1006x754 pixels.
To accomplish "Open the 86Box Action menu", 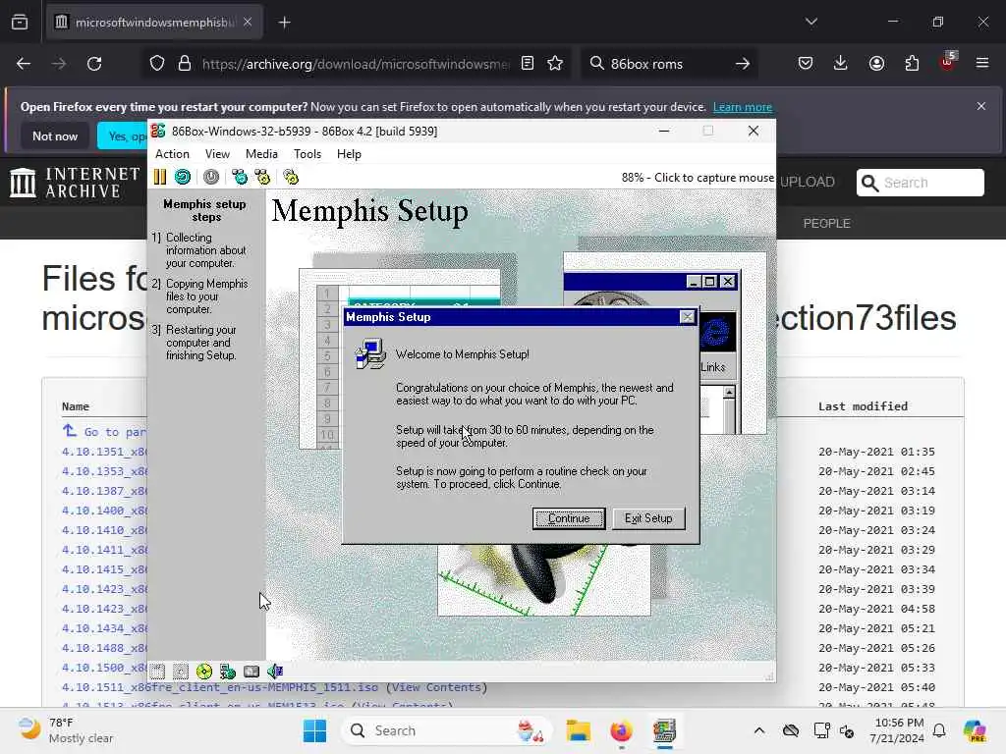I will [x=172, y=154].
